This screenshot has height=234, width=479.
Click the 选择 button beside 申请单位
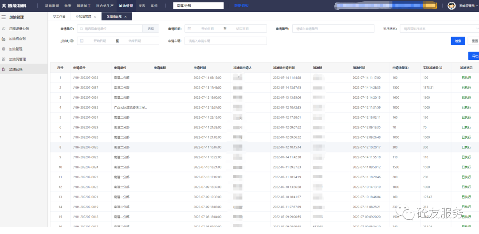(151, 28)
